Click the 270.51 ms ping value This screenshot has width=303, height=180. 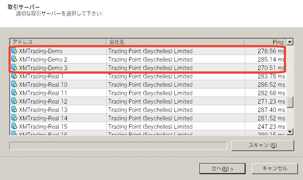pyautogui.click(x=271, y=68)
